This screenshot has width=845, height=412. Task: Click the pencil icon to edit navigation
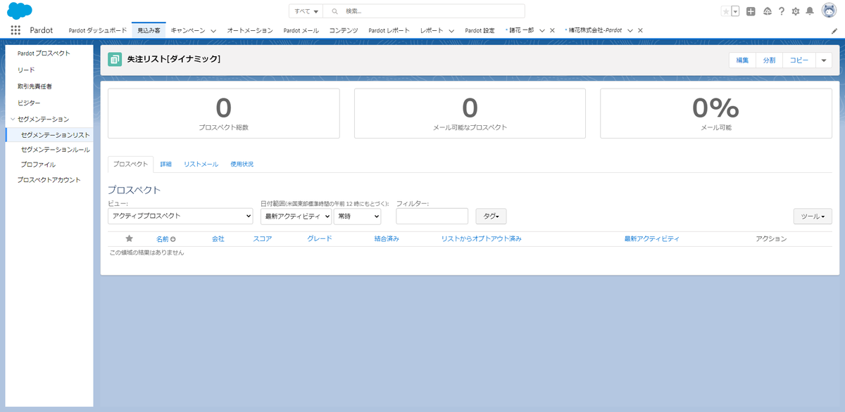point(833,30)
